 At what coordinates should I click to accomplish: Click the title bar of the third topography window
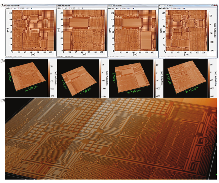(x=133, y=5)
